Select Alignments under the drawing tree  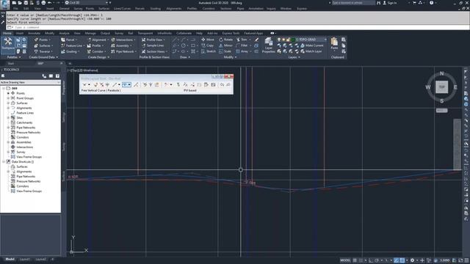pos(23,108)
